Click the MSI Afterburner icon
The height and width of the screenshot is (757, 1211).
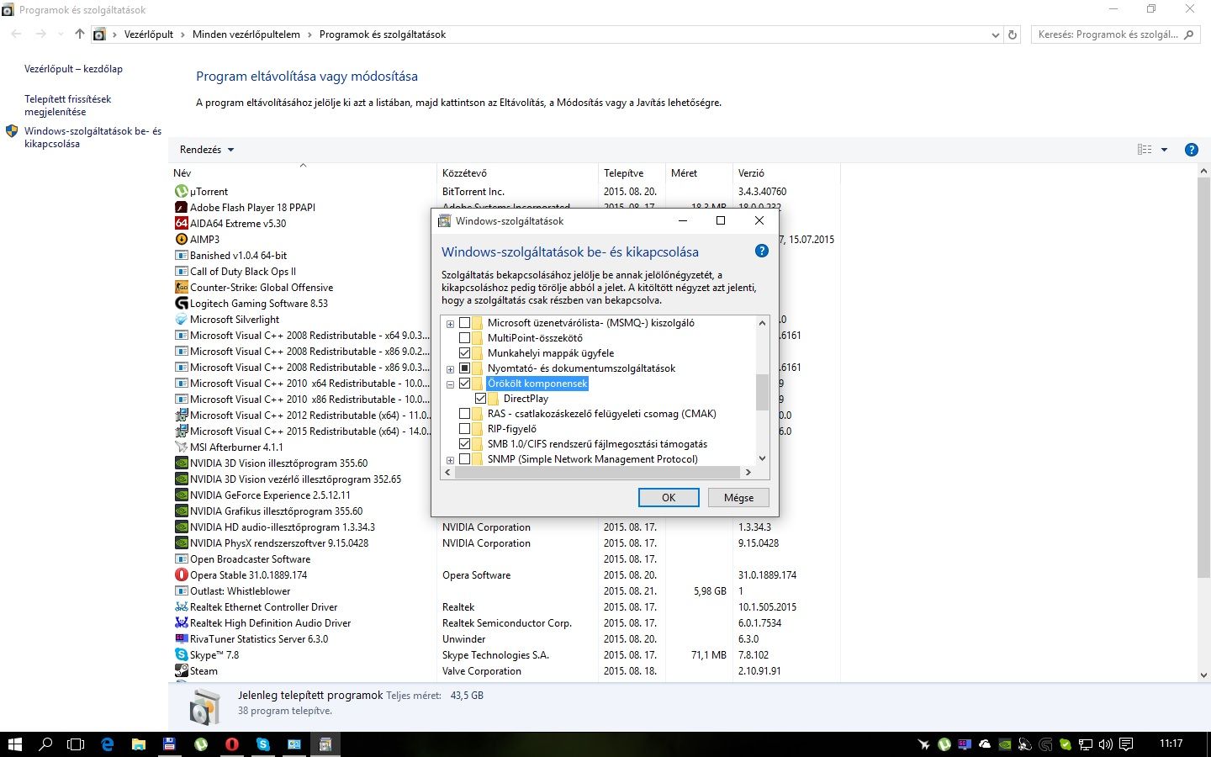tap(181, 447)
